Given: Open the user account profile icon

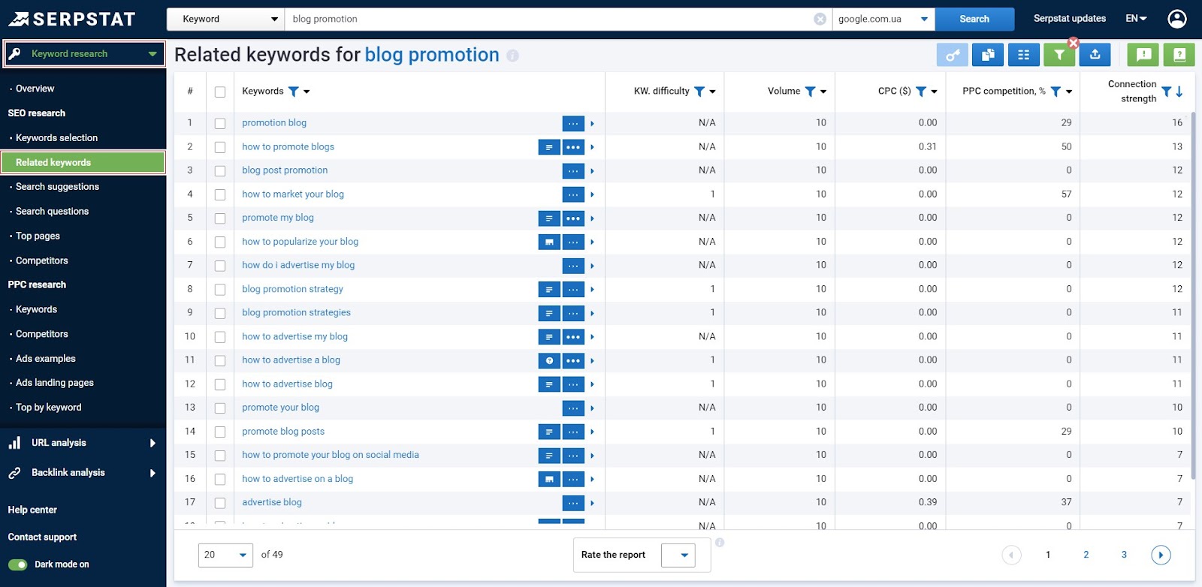Looking at the screenshot, I should 1177,19.
